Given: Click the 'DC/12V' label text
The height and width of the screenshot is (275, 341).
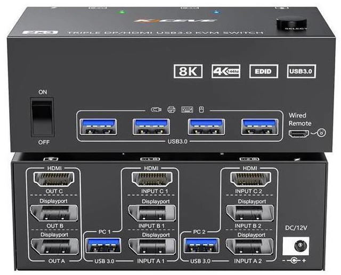Looking at the screenshot, I should 296,228.
